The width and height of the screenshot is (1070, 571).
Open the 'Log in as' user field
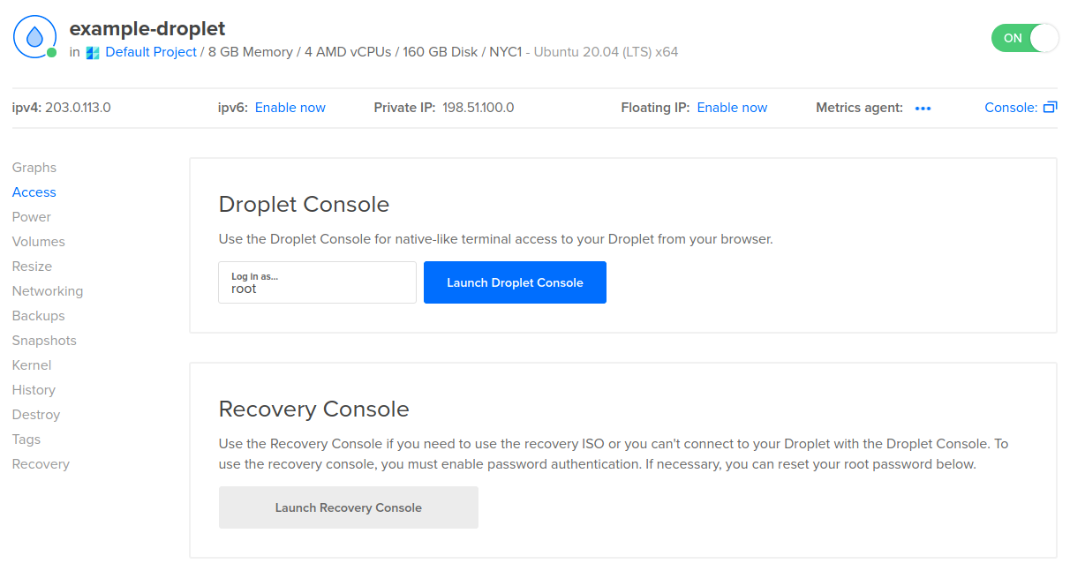(317, 282)
